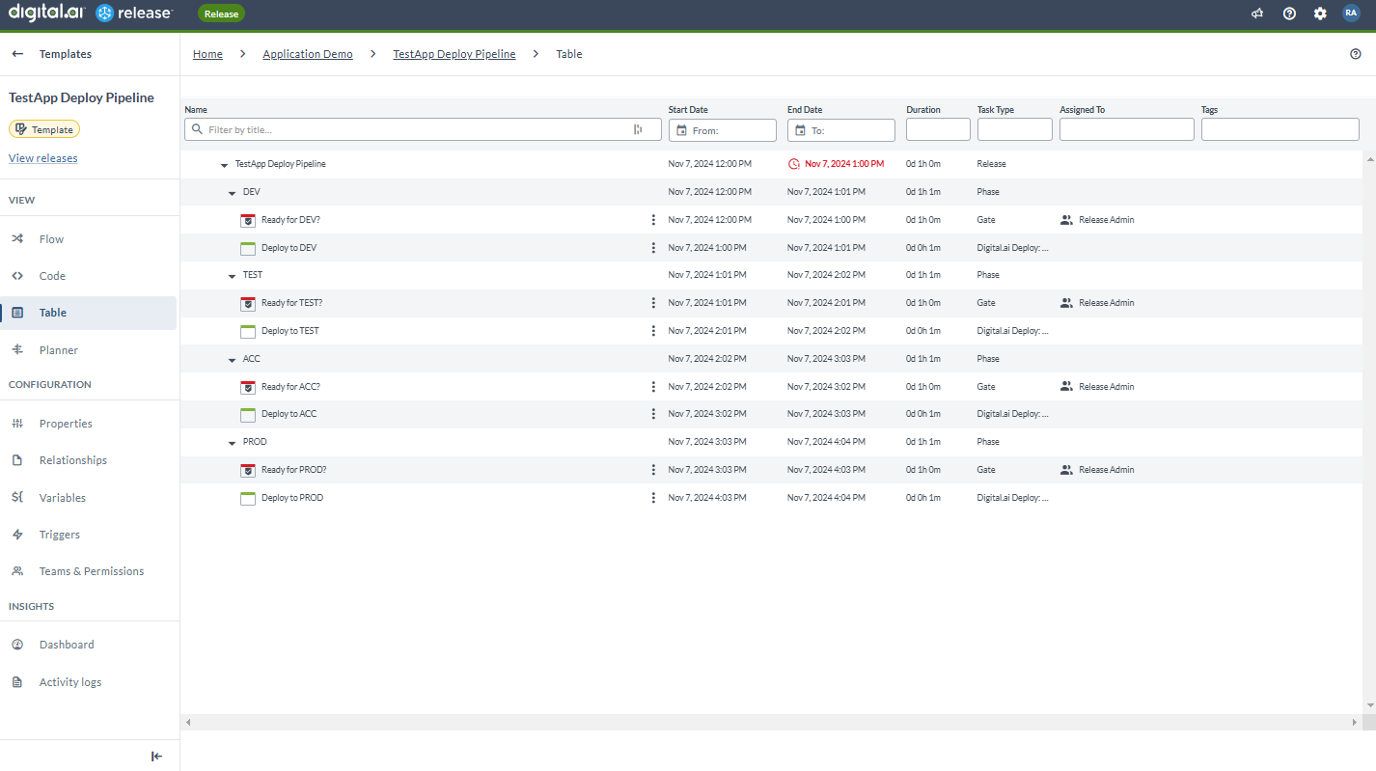
Task: Click the Duration filter field
Action: [x=938, y=129]
